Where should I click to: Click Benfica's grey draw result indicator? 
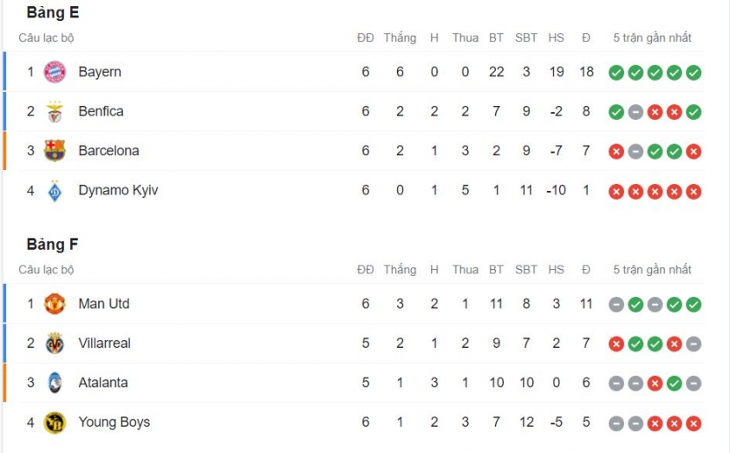pyautogui.click(x=635, y=112)
